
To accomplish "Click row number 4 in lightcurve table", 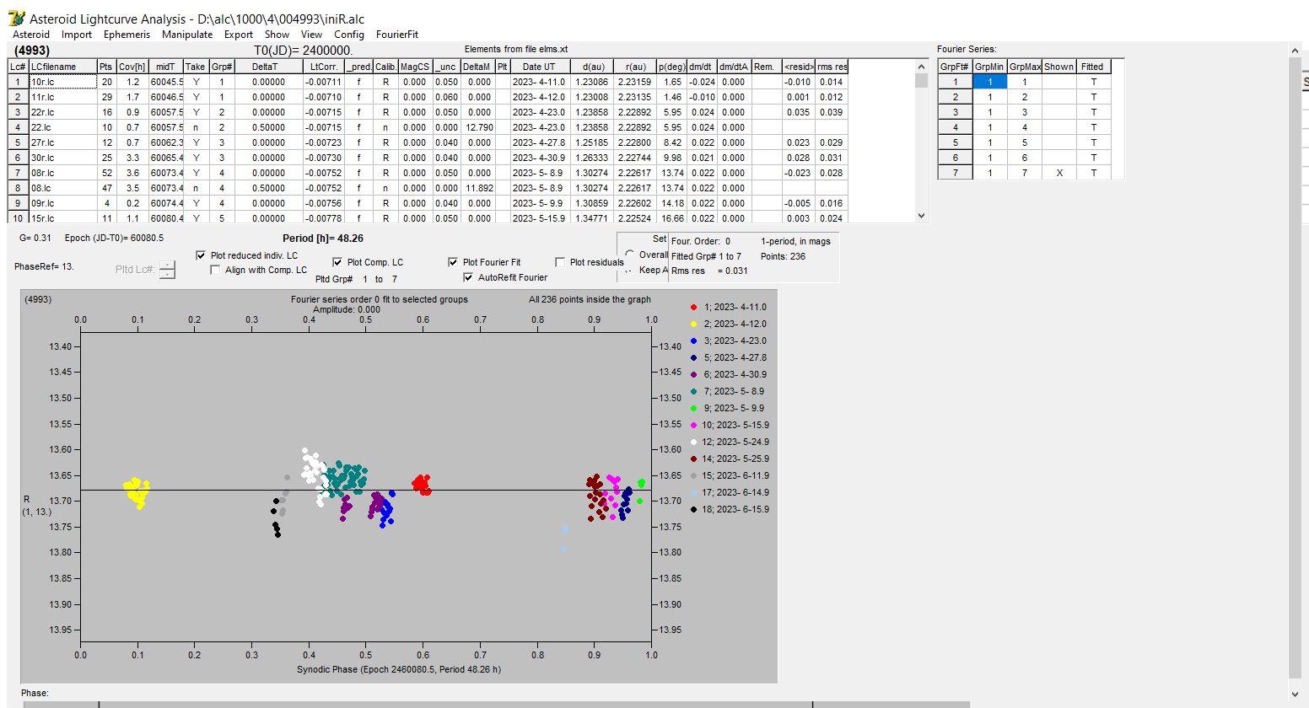I will 18,127.
